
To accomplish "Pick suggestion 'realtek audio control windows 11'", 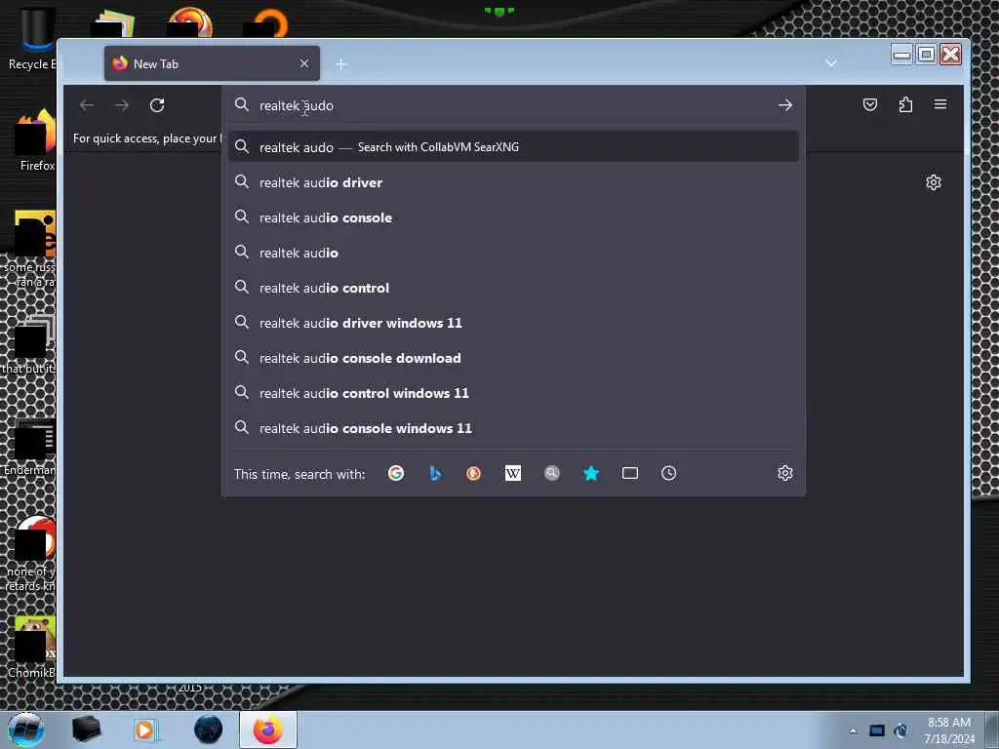I will pos(513,393).
